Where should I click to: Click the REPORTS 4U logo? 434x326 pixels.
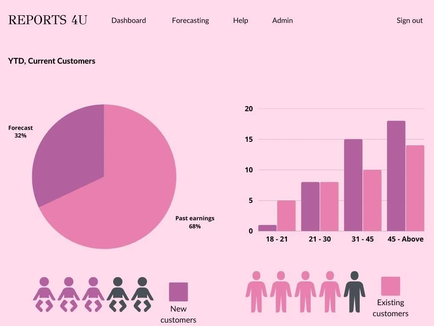click(x=47, y=20)
